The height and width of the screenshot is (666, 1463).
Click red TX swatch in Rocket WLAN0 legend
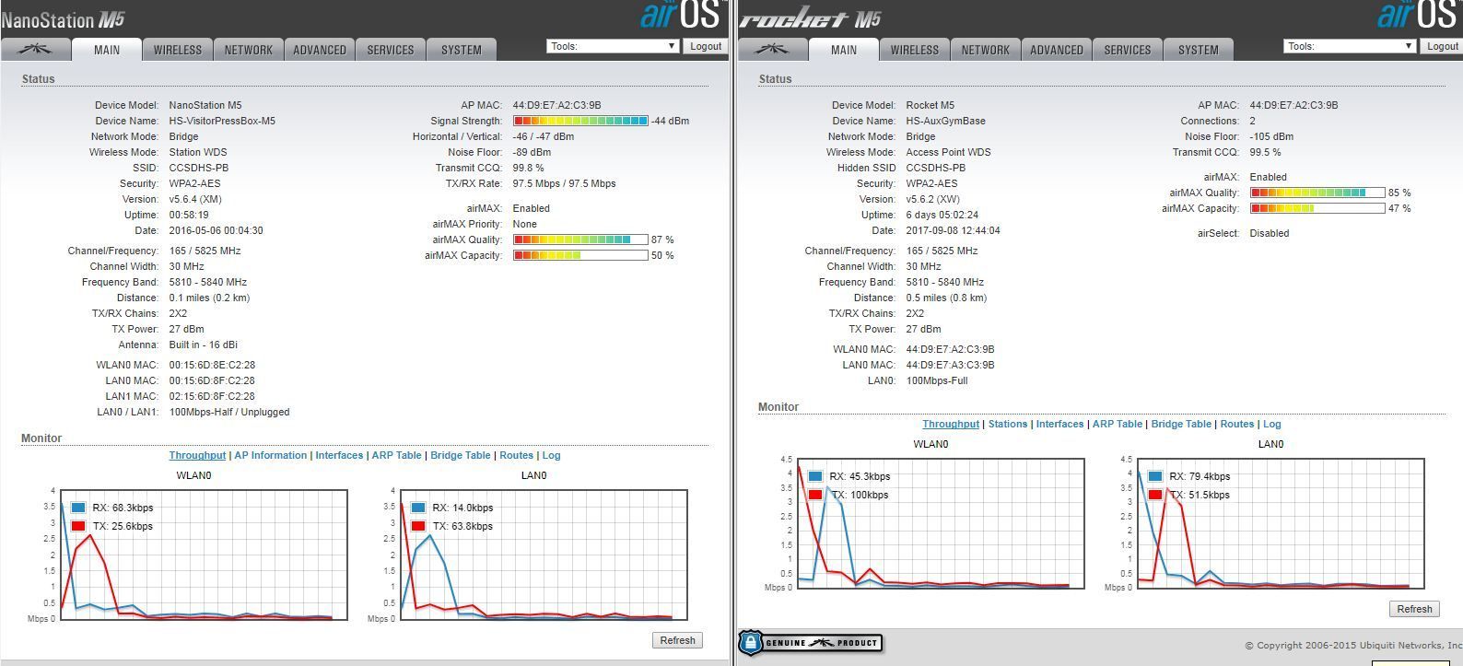tap(815, 495)
